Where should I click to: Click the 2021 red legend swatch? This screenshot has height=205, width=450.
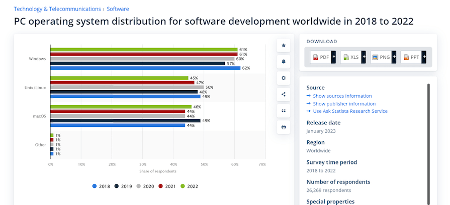(159, 186)
